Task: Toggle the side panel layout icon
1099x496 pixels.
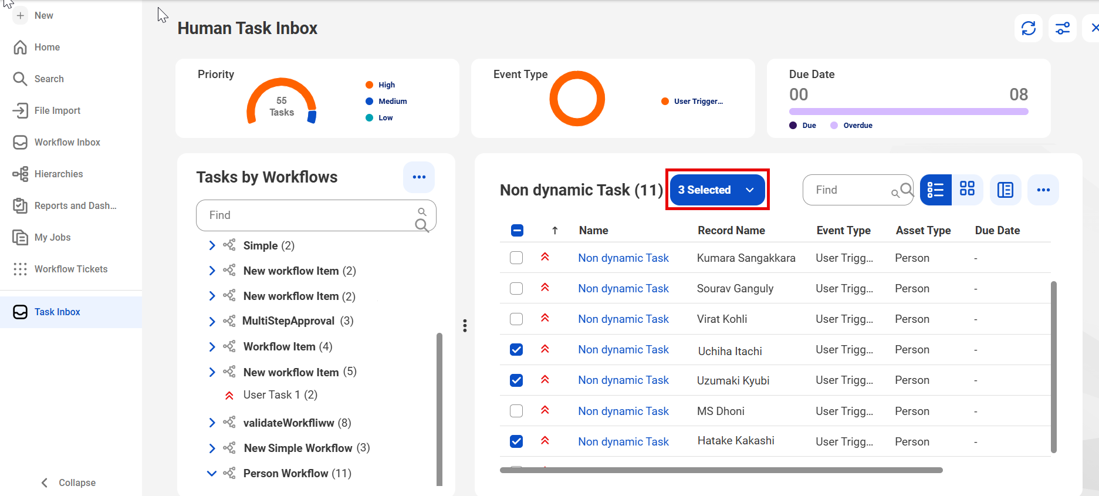Action: pos(1005,190)
